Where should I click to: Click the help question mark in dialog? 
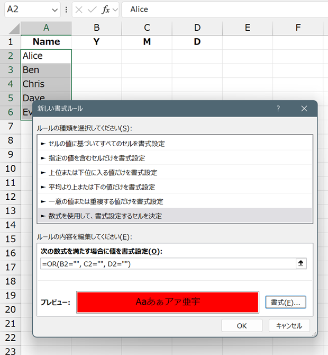click(x=278, y=109)
